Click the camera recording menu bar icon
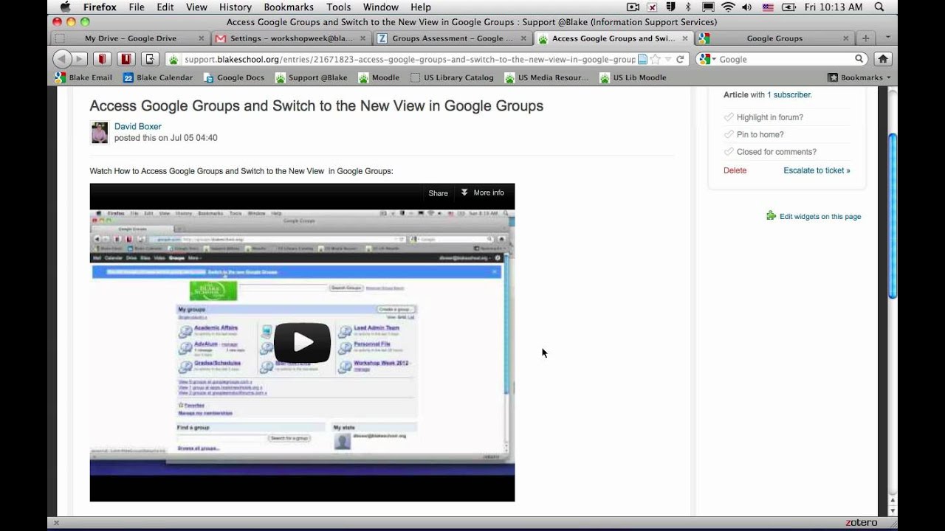The height and width of the screenshot is (531, 945). pyautogui.click(x=633, y=7)
